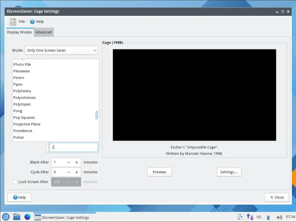This screenshot has height=222, width=296.
Task: Enable Lock Screen After checkbox
Action: point(15,182)
